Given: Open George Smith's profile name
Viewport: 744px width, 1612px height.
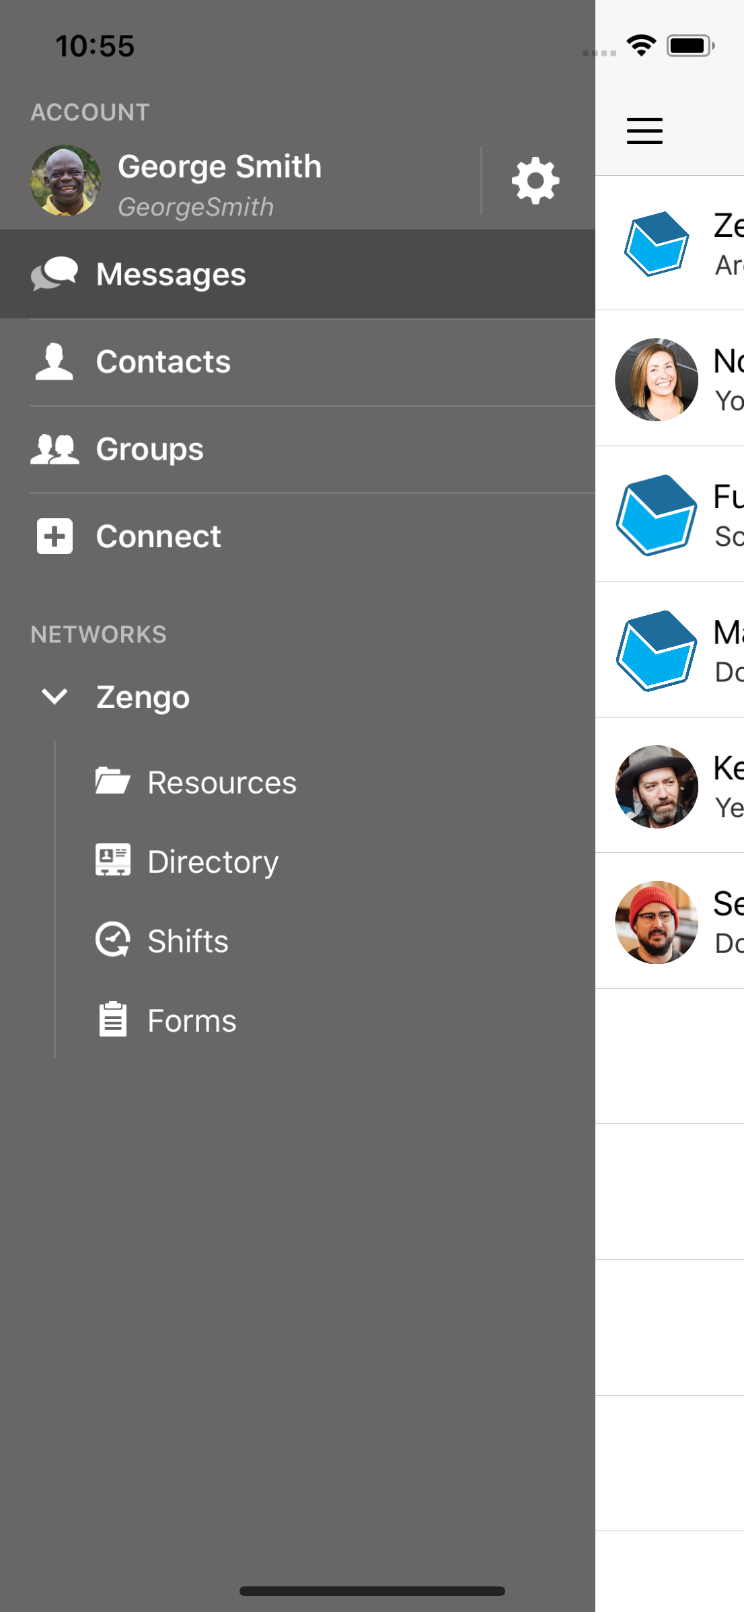Looking at the screenshot, I should (x=219, y=166).
